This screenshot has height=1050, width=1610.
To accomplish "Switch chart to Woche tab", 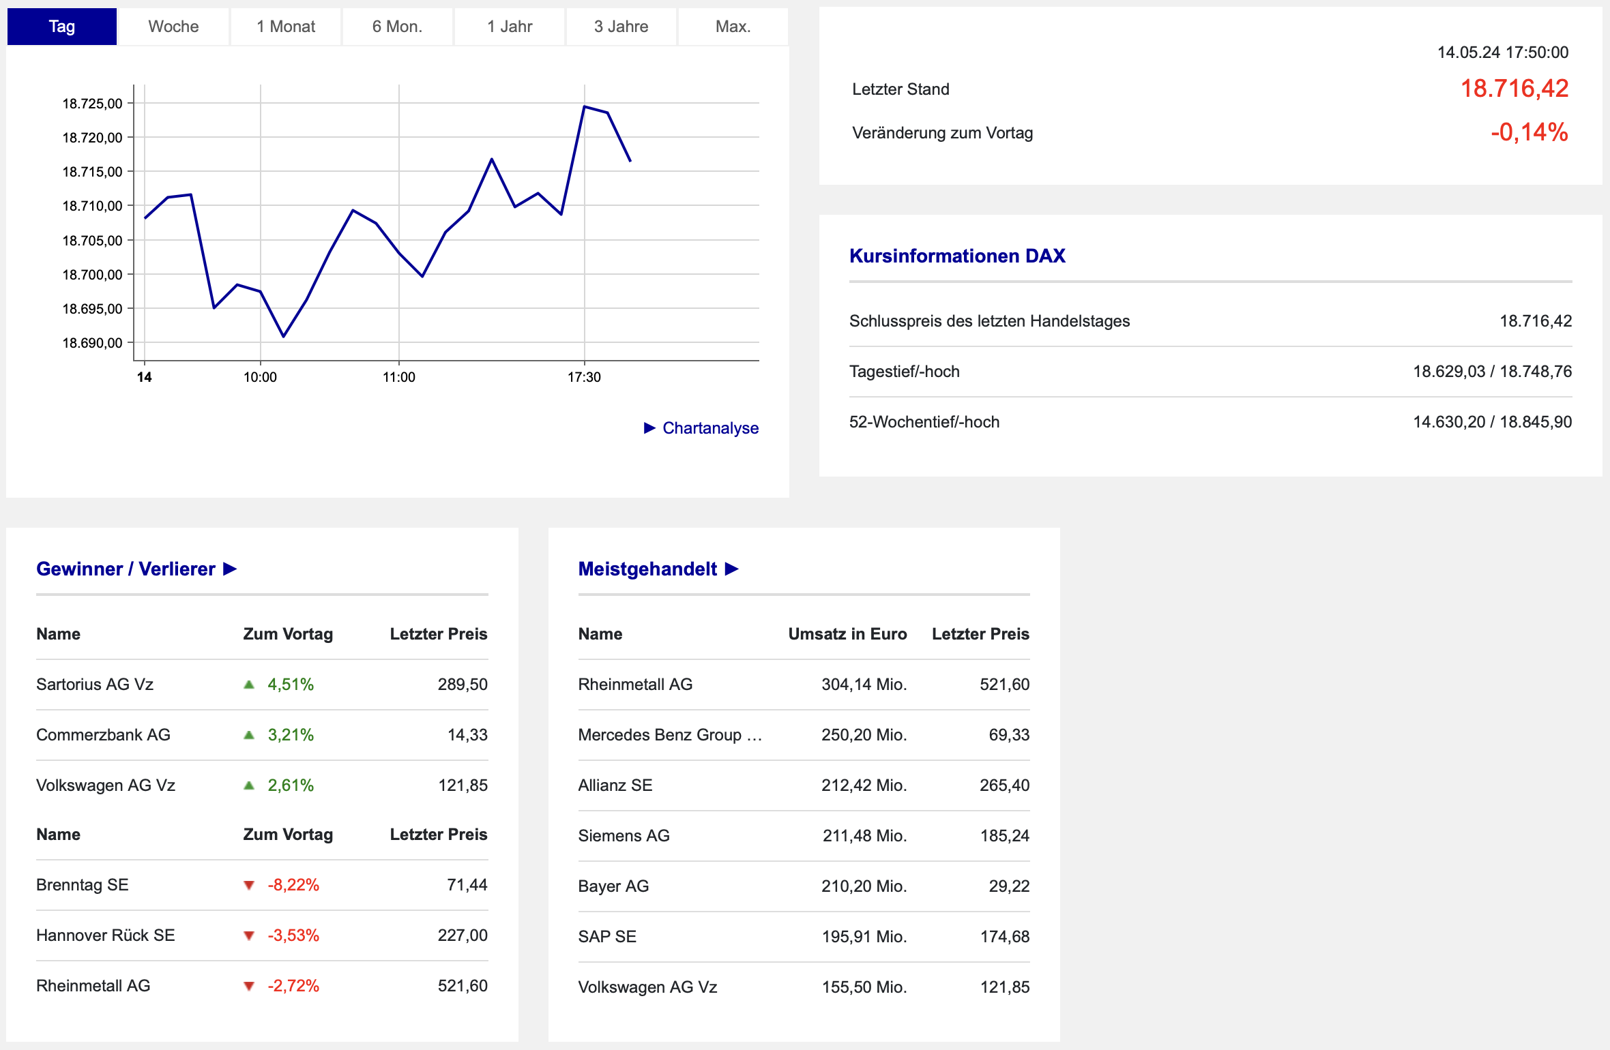I will pyautogui.click(x=173, y=27).
